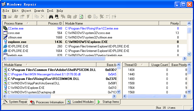Image resolution: width=194 pixels, height=111 pixels.
Task: Open the Tool menu
Action: (50, 11)
